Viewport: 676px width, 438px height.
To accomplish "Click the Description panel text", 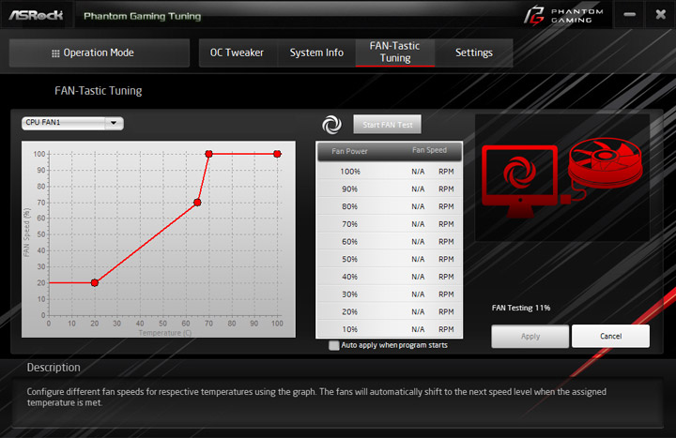I will (x=316, y=397).
